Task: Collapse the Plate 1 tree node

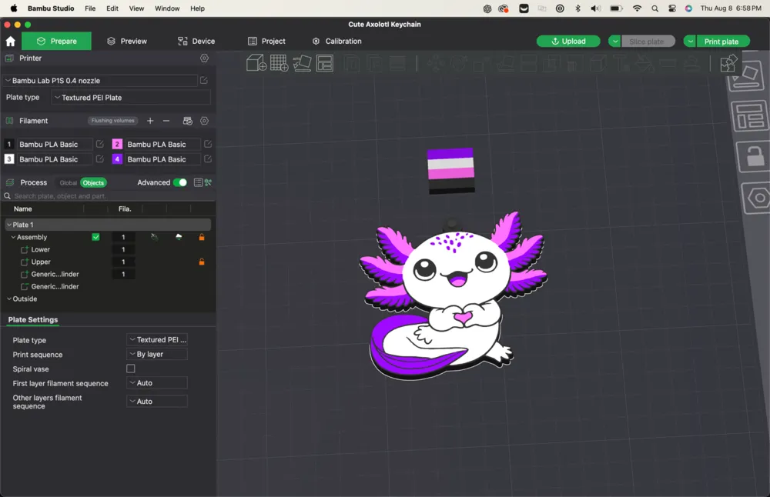Action: 8,225
